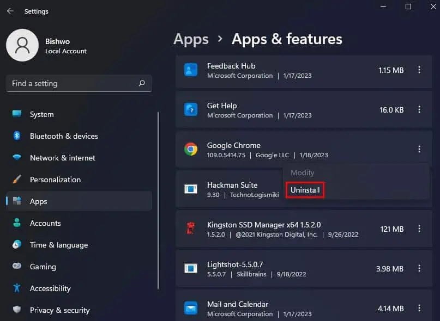This screenshot has height=321, width=440.
Task: Open more options for Get Help
Action: click(x=419, y=109)
